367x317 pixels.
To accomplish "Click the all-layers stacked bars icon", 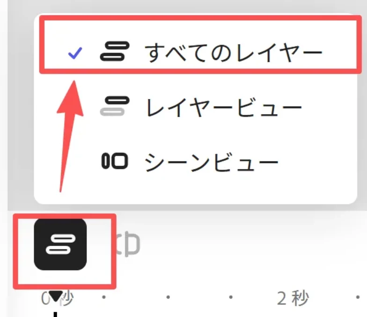I will pos(115,51).
